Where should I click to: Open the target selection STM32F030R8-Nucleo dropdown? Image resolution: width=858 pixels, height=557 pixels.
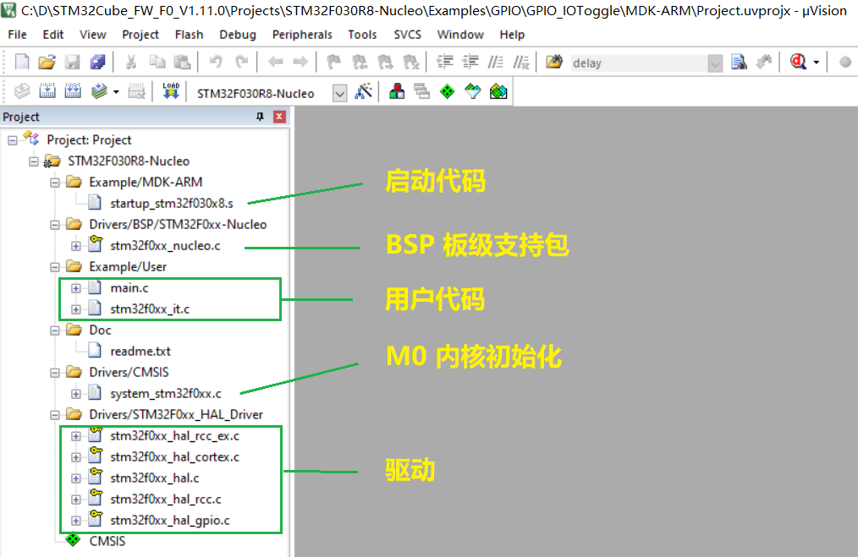click(340, 94)
